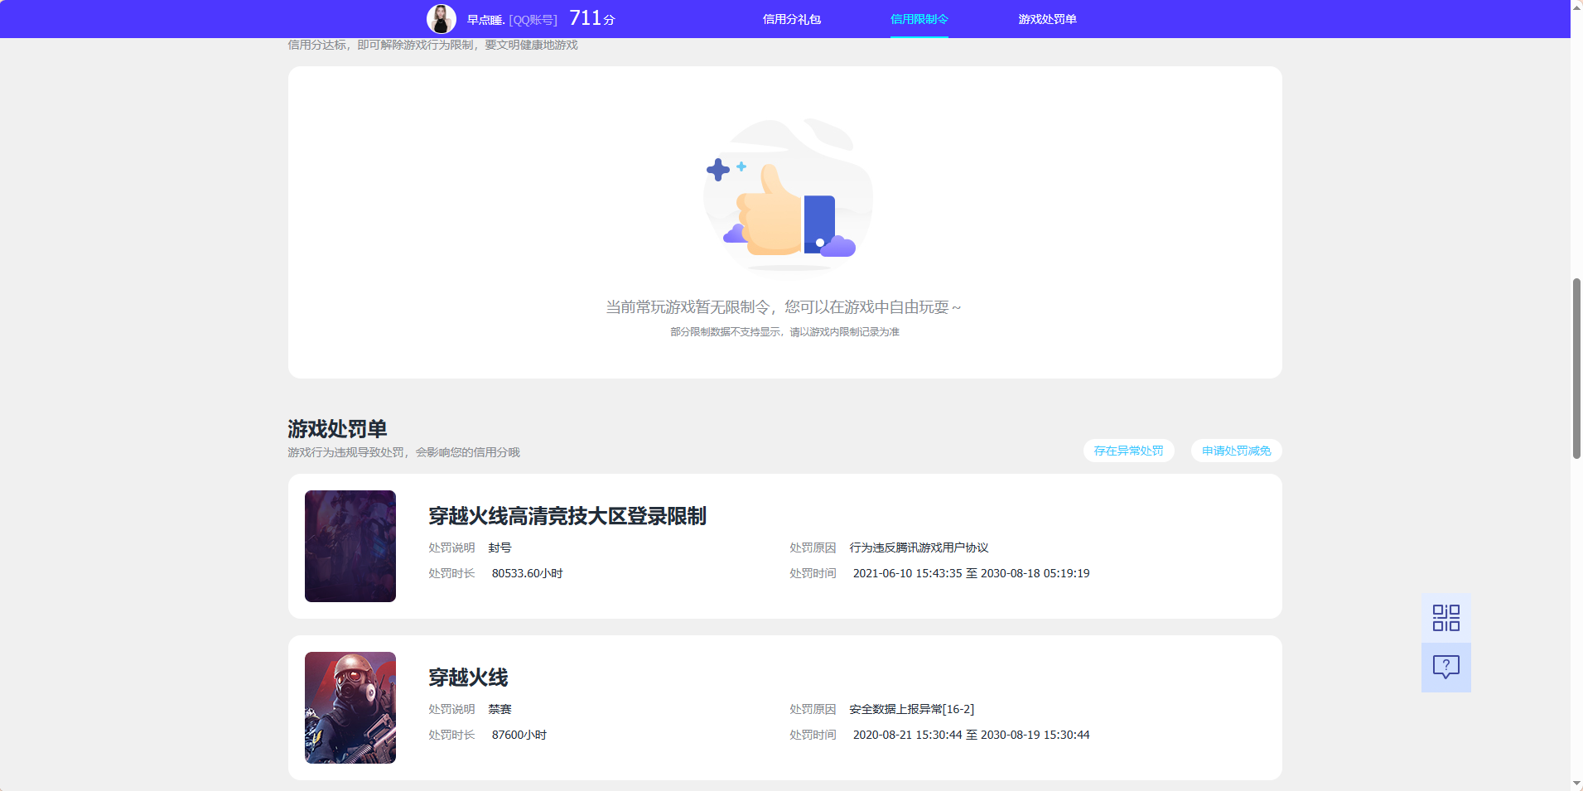Click the 封号 penalty description
The height and width of the screenshot is (791, 1583).
click(500, 547)
